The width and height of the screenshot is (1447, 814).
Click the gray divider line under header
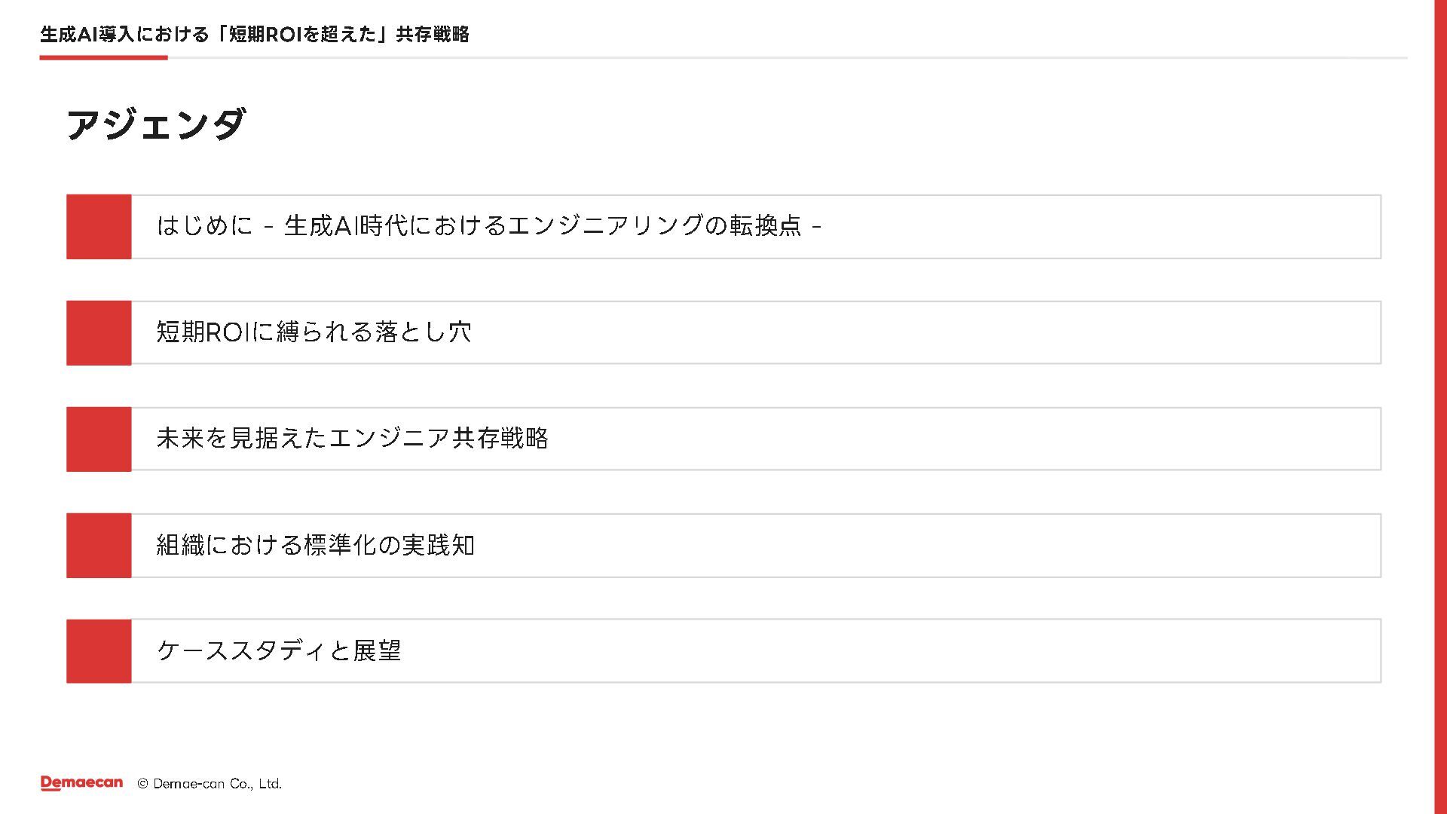pyautogui.click(x=788, y=57)
